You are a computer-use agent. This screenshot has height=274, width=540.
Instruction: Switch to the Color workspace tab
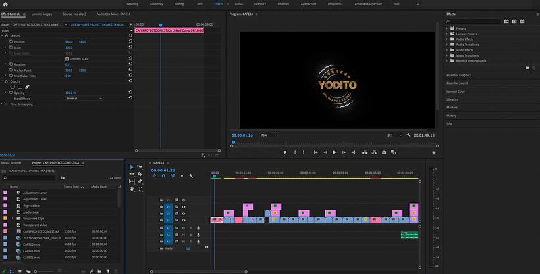click(x=199, y=4)
